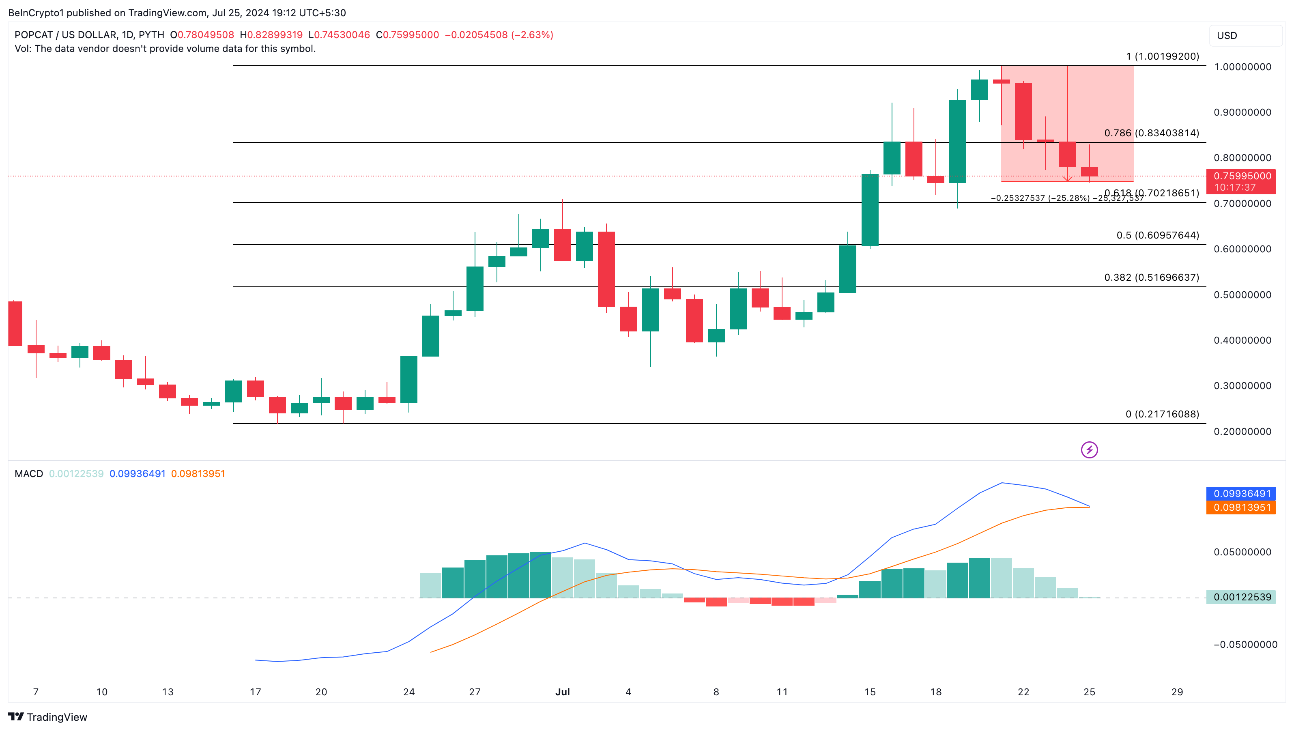Screen dimensions: 1294x731
Task: Click the orange signal value tag 0.09813951
Action: pos(1241,507)
